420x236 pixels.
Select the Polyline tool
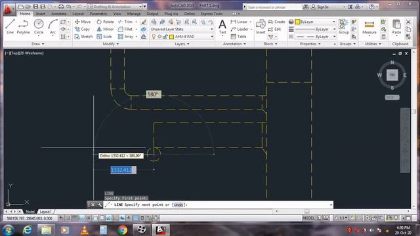pos(24,26)
